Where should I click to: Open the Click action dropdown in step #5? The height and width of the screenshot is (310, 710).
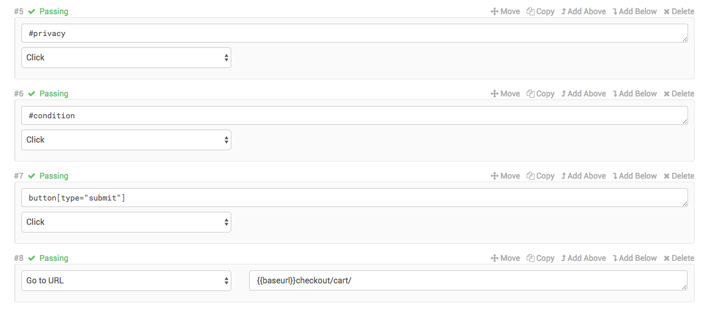coord(126,57)
